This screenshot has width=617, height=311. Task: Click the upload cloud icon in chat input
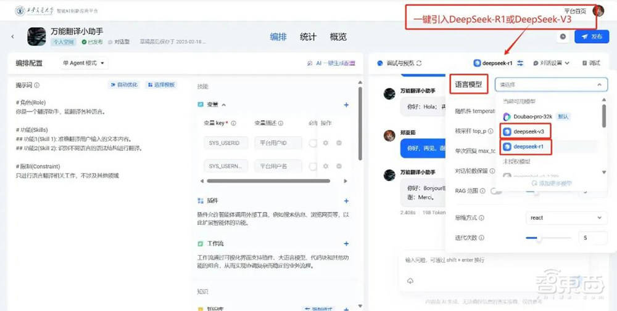click(410, 281)
